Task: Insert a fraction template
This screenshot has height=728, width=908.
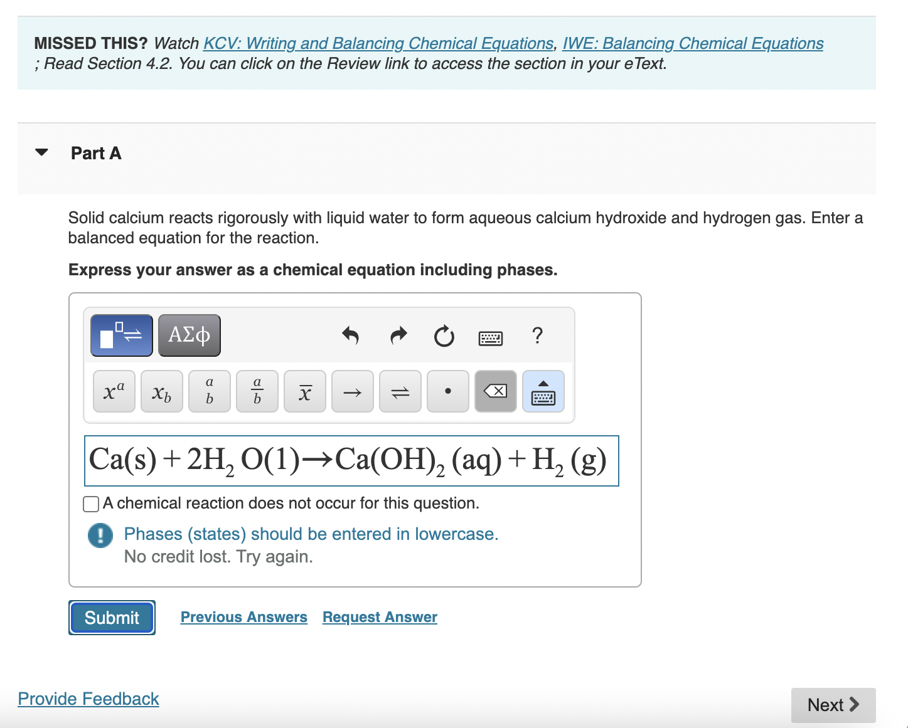Action: 257,391
